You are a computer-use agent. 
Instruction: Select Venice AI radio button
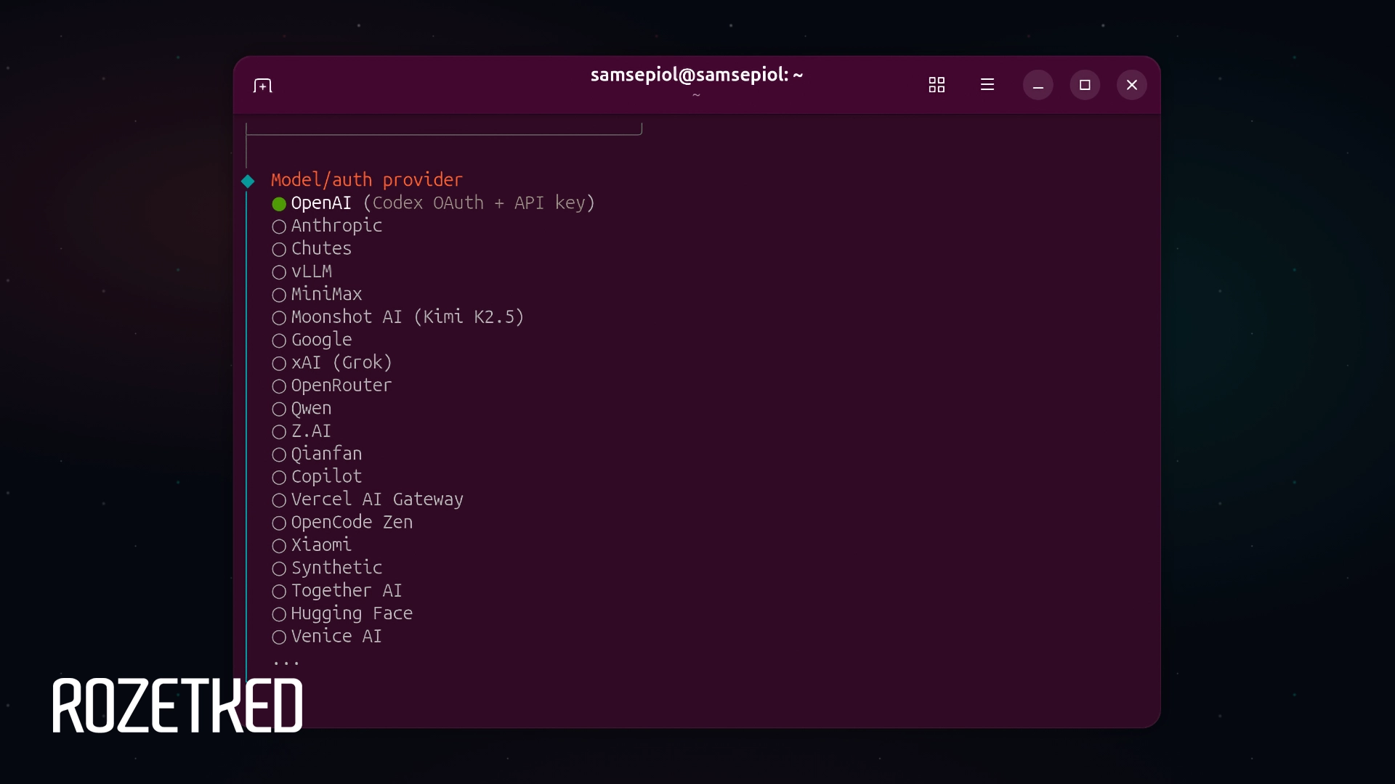coord(279,637)
